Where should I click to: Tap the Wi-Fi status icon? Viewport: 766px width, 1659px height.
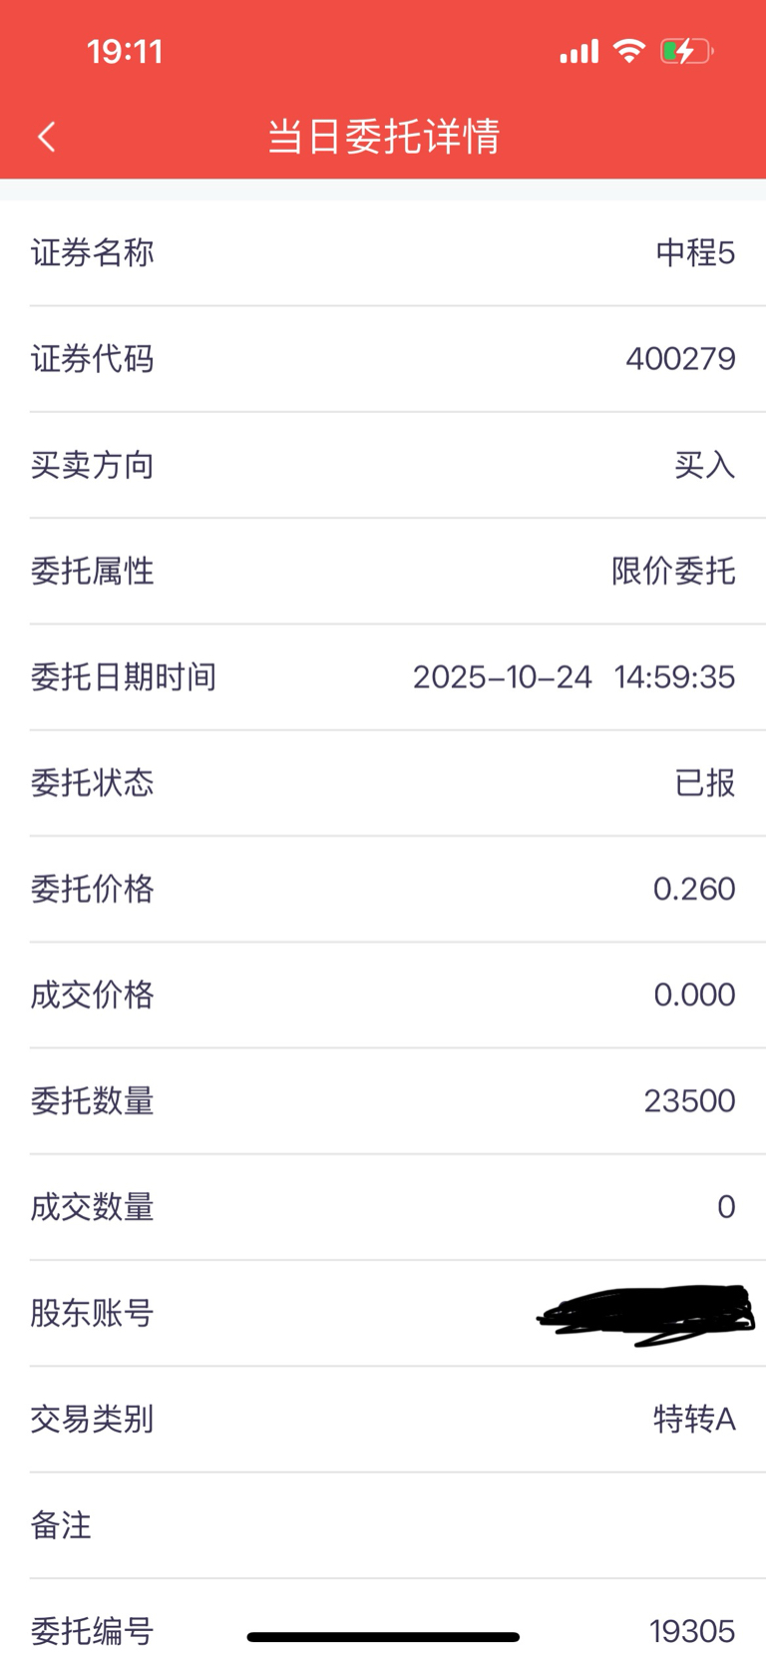point(628,51)
